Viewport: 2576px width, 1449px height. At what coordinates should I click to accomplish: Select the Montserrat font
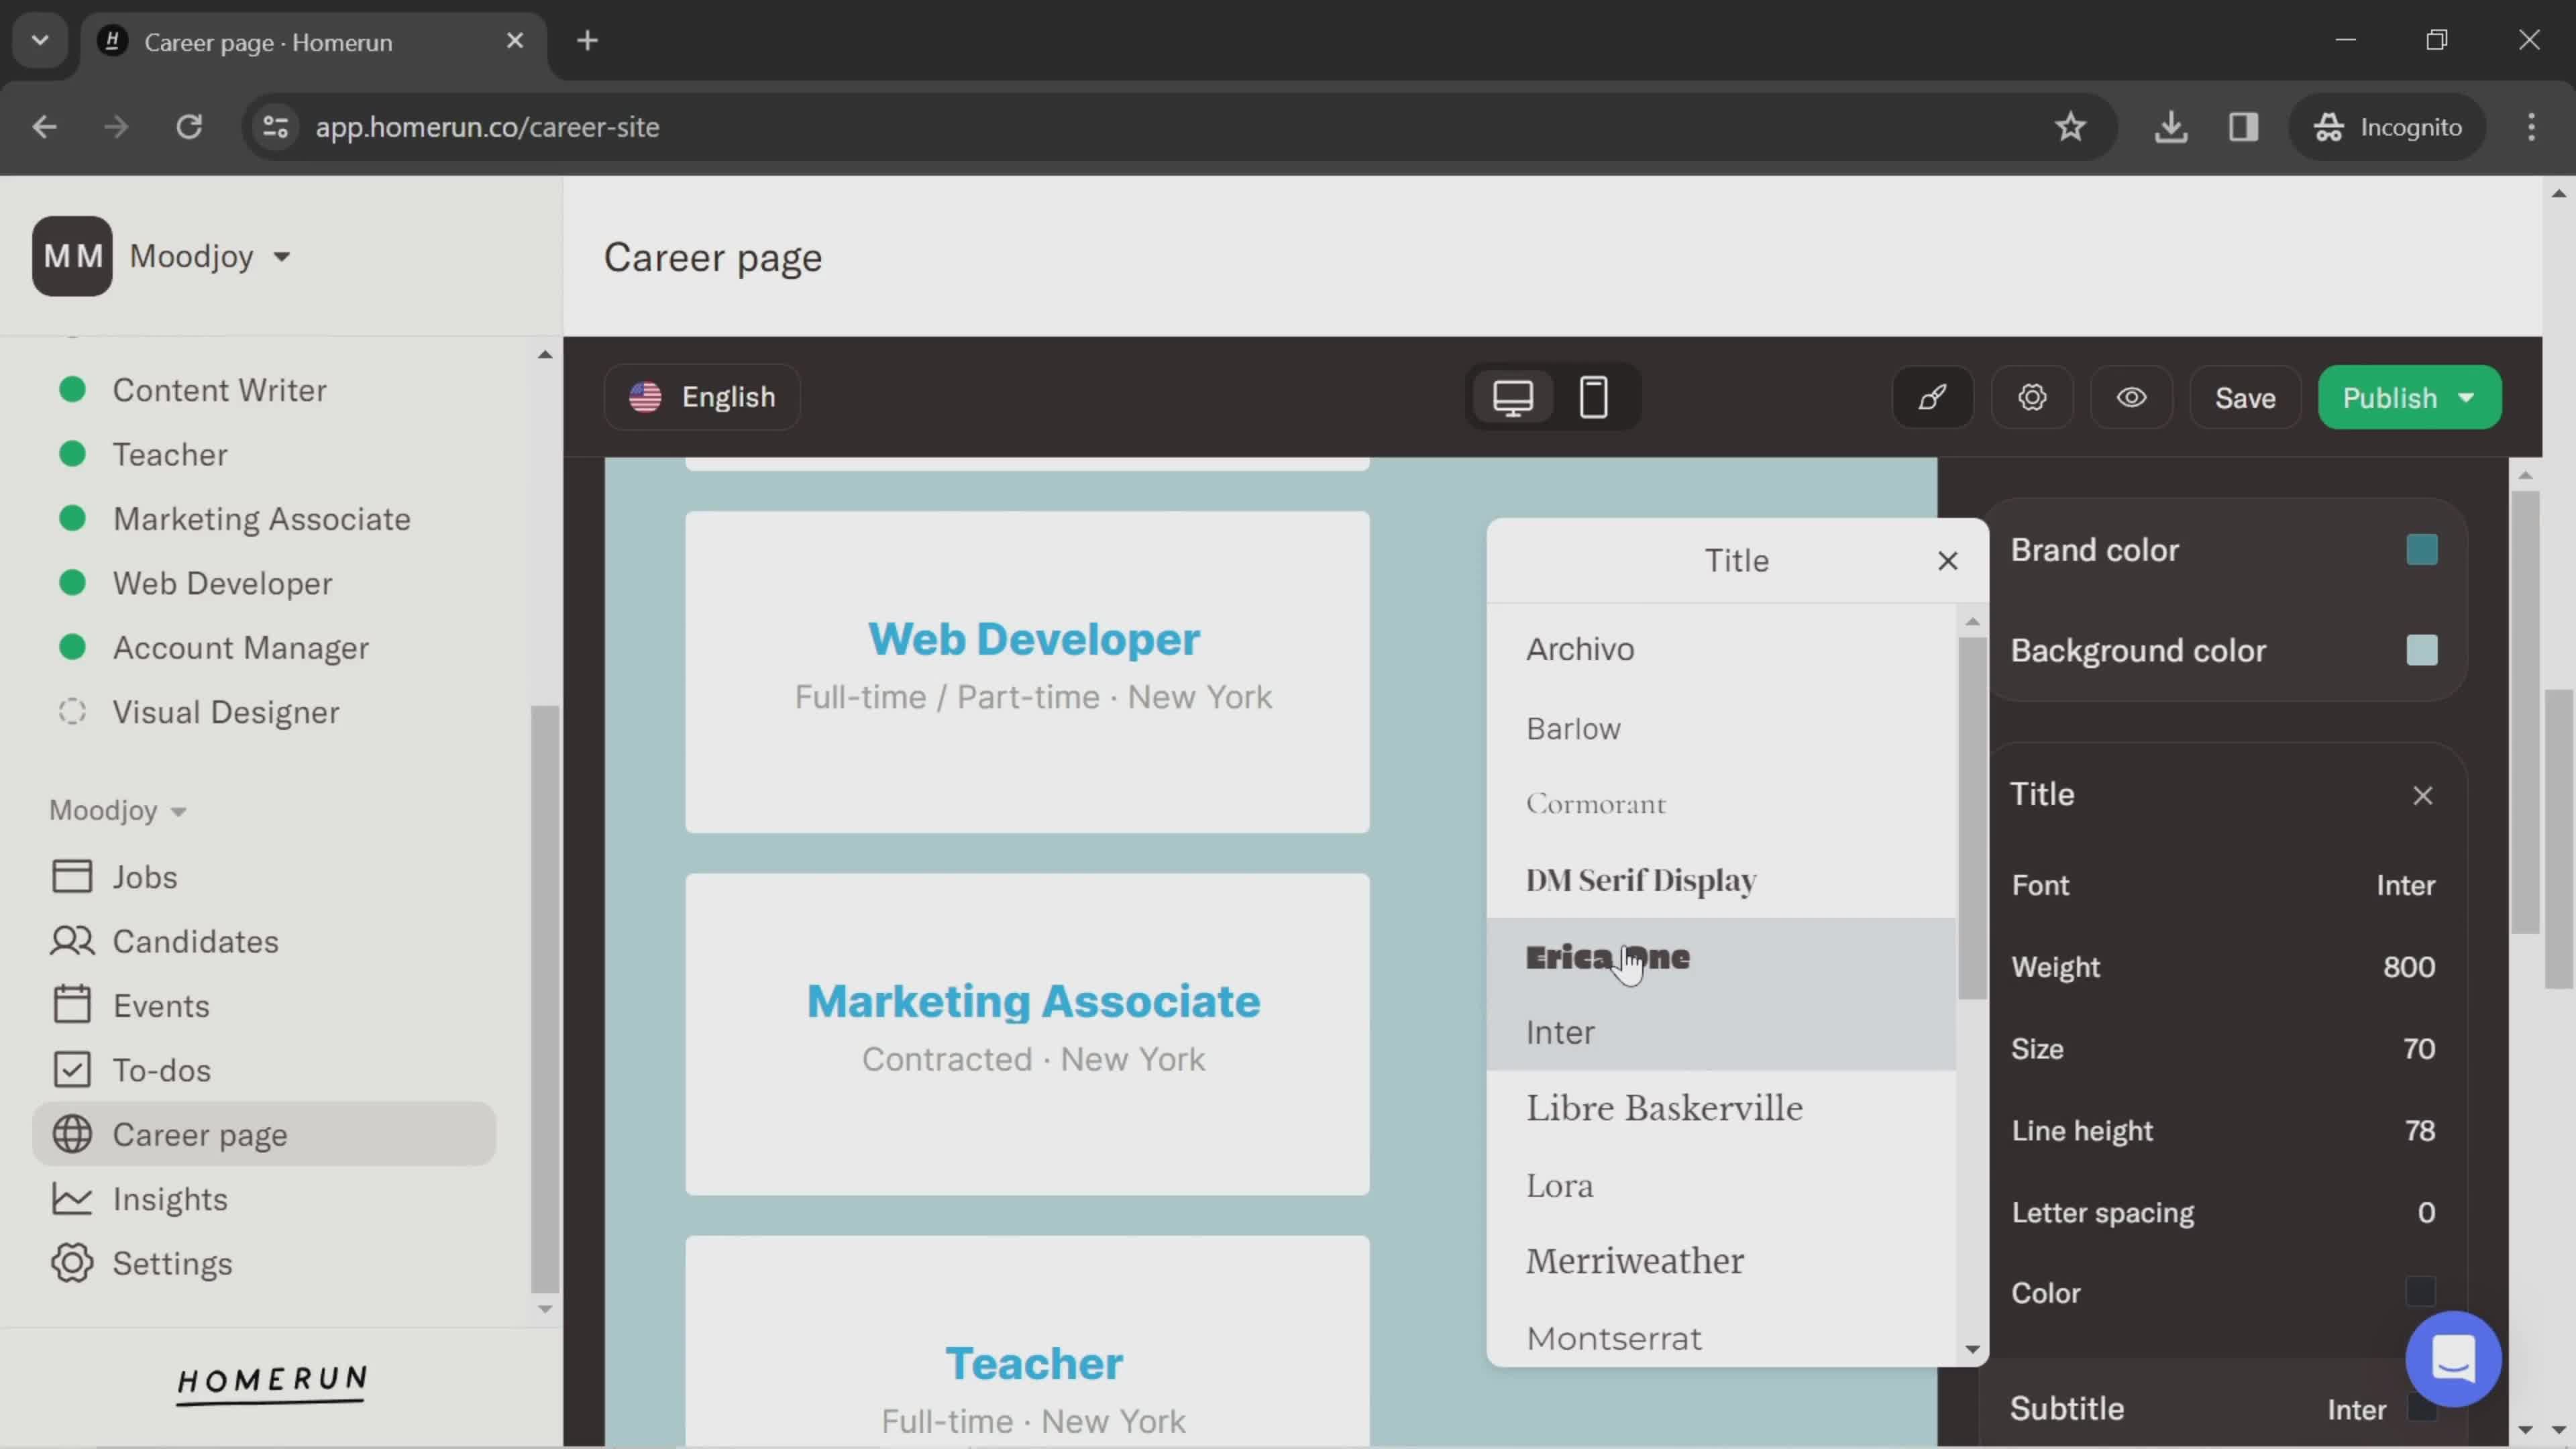pyautogui.click(x=1720, y=1337)
